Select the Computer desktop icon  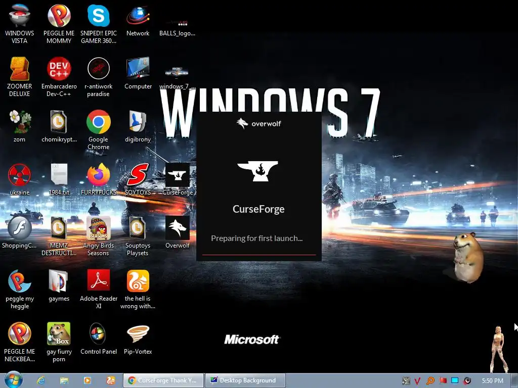(138, 73)
